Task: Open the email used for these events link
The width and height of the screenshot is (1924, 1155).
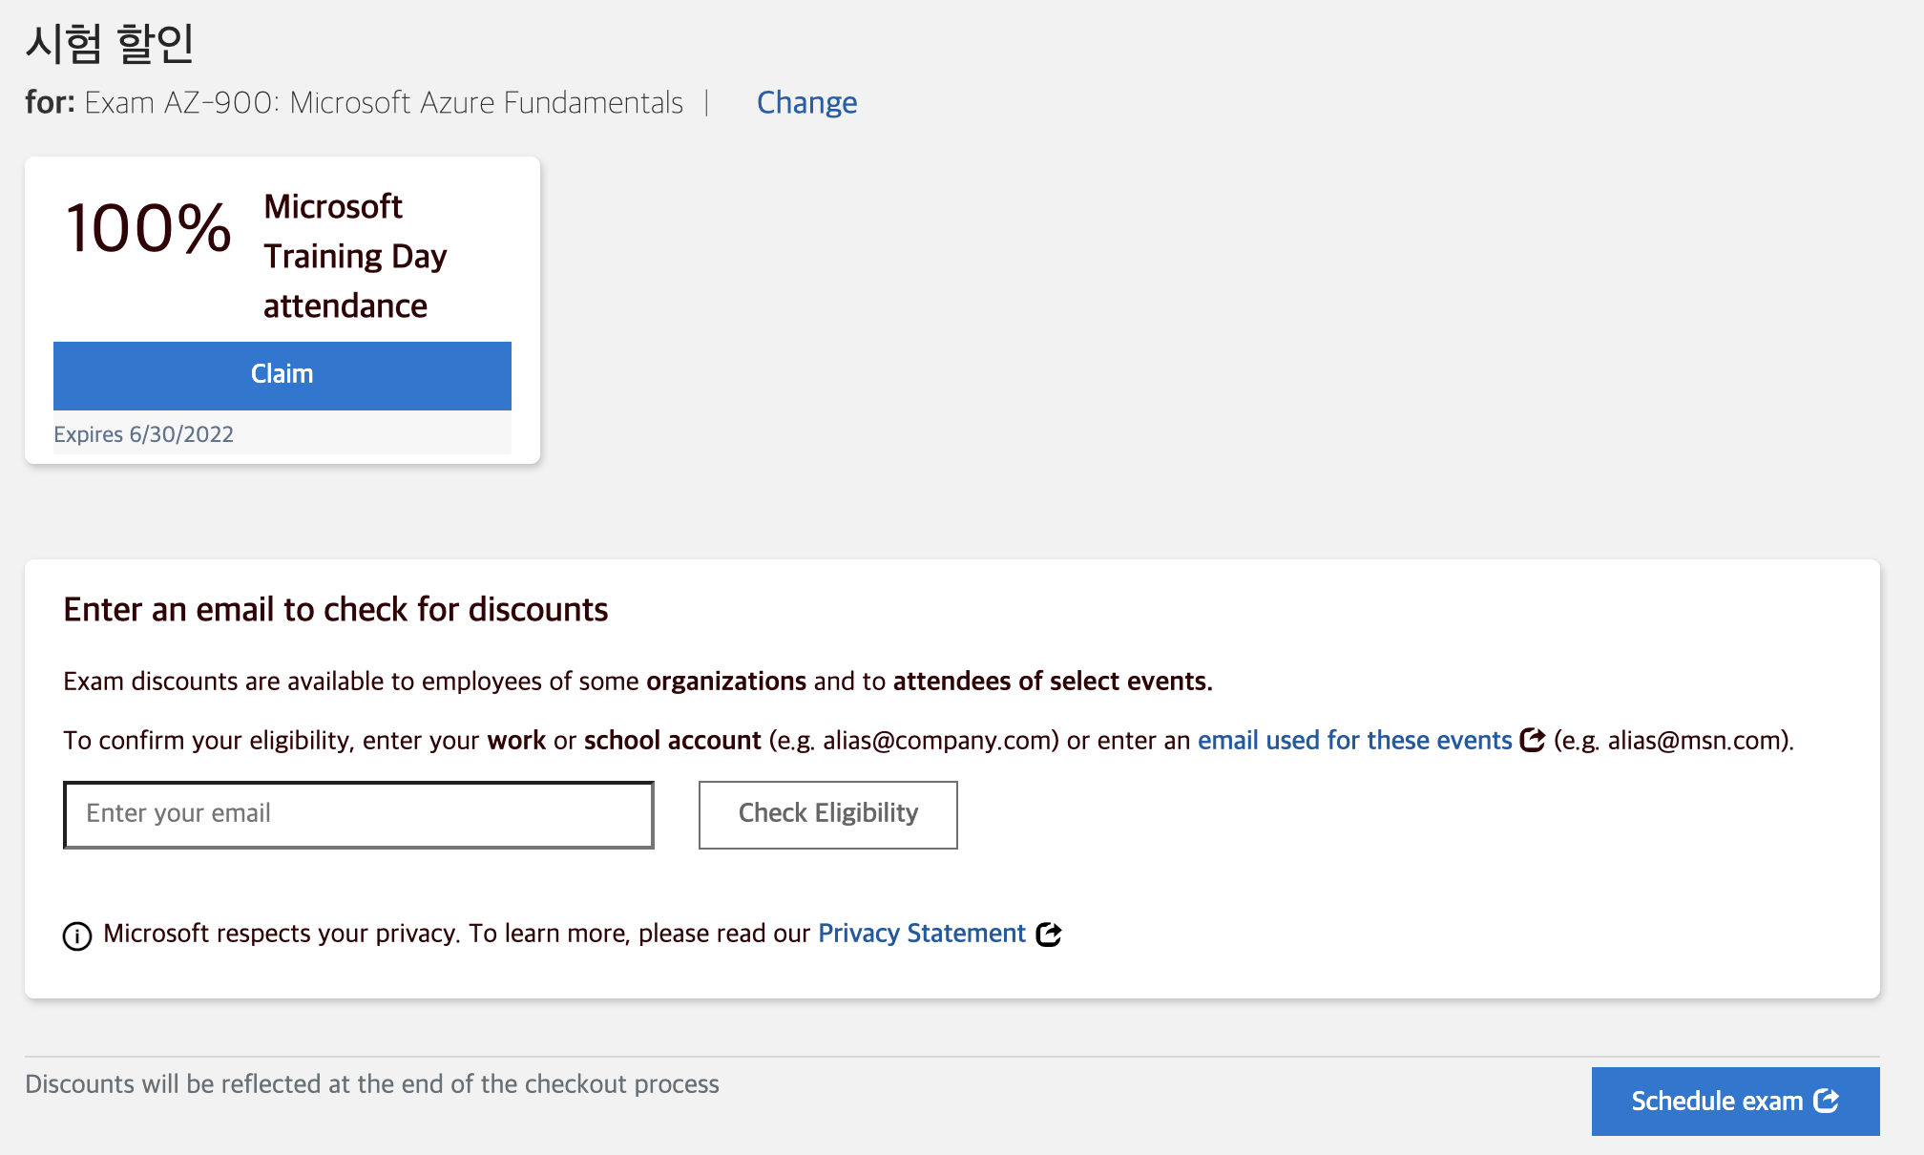Action: tap(1354, 741)
